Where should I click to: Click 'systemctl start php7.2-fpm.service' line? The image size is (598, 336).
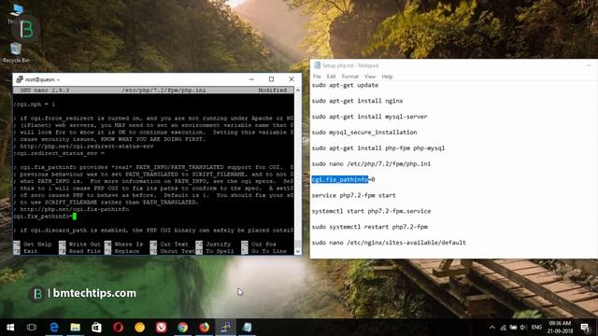coord(371,211)
